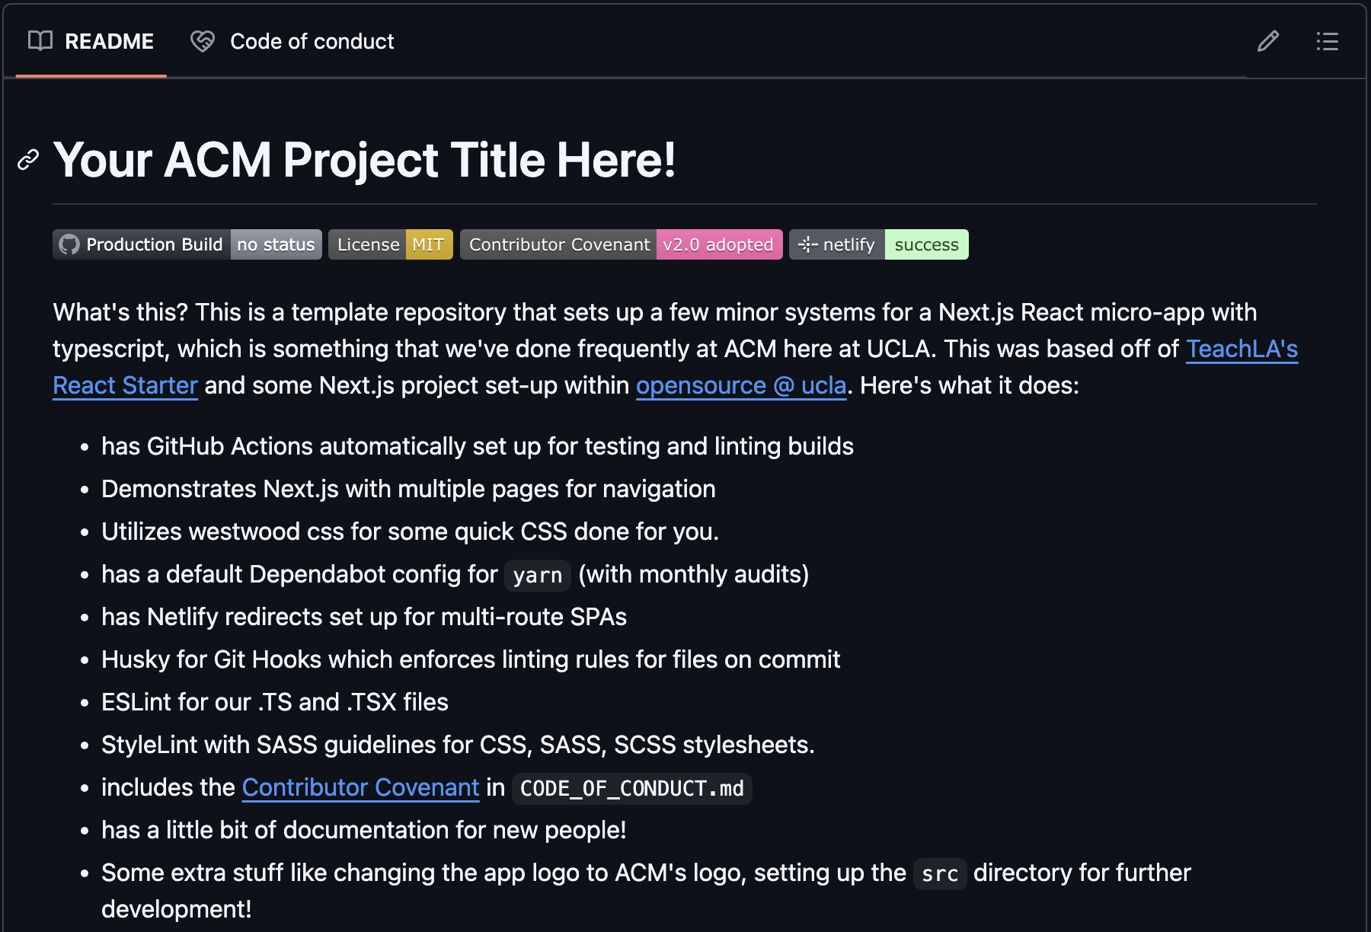Click the CODE_OF_CONDUCT.md code text

[632, 788]
